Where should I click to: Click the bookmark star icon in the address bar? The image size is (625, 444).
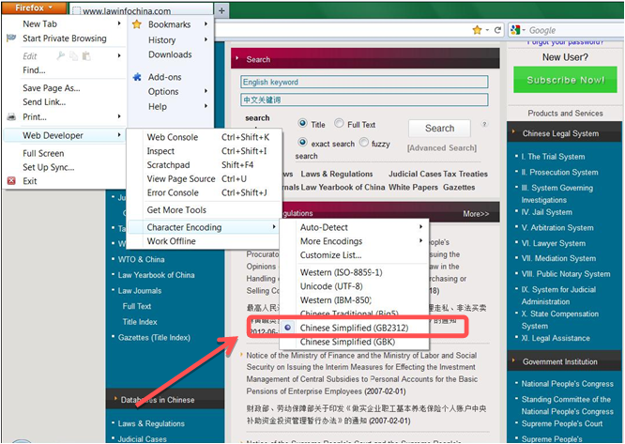[478, 30]
